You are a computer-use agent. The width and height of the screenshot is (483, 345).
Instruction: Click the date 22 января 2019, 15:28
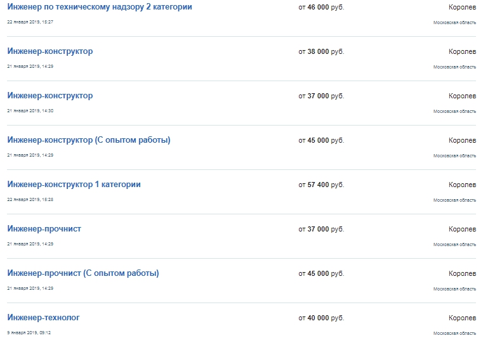coord(30,199)
